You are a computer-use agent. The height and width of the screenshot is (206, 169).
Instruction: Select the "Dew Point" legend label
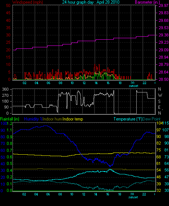tap(152, 119)
